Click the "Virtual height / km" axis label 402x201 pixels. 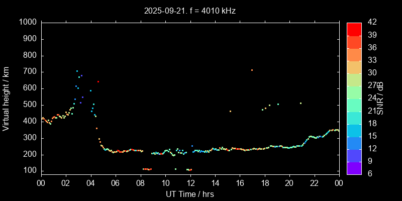point(6,97)
